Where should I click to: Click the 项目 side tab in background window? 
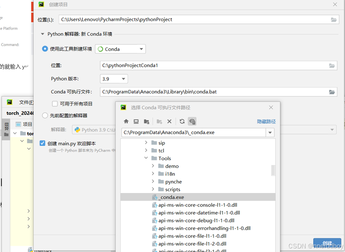click(x=6, y=130)
